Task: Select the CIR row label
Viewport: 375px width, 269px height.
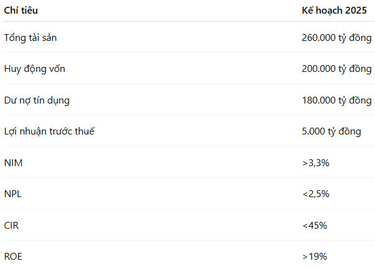Action: 12,225
